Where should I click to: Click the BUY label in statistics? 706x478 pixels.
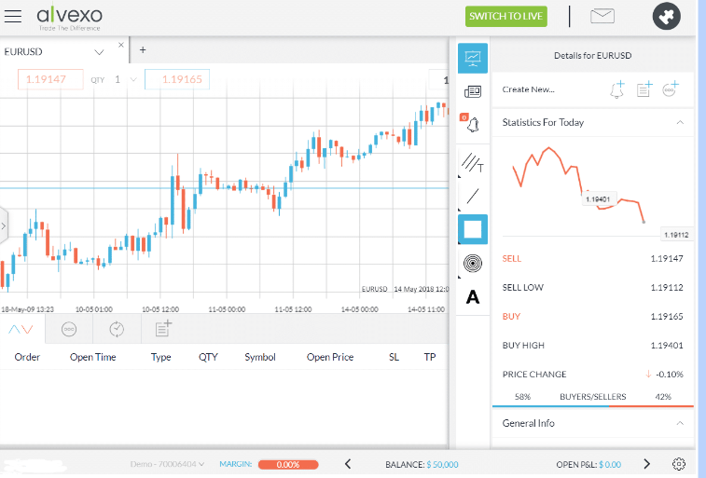[x=511, y=317]
